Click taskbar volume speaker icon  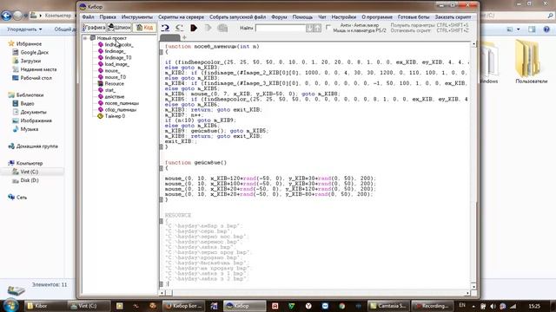(x=493, y=306)
